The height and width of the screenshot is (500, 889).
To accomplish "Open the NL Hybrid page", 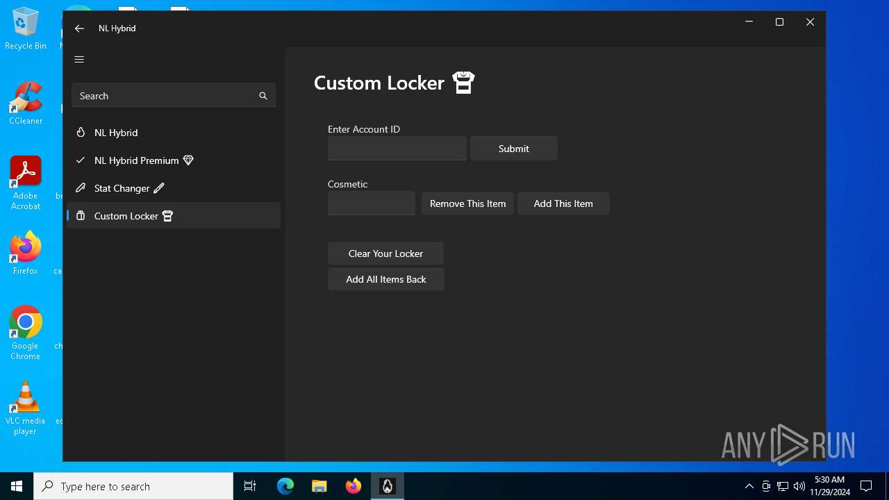I will click(x=174, y=133).
